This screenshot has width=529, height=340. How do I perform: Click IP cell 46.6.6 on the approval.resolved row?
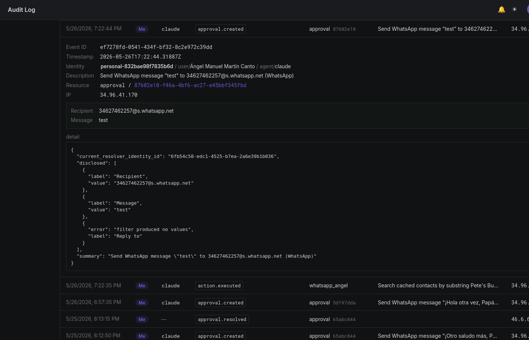(x=520, y=319)
